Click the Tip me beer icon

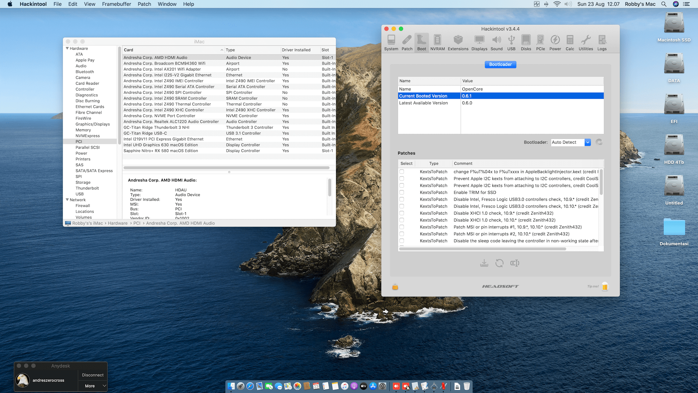(x=605, y=286)
